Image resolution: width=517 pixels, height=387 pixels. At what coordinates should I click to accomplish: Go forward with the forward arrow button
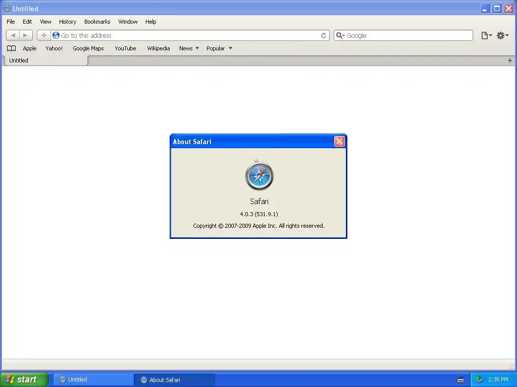(26, 35)
